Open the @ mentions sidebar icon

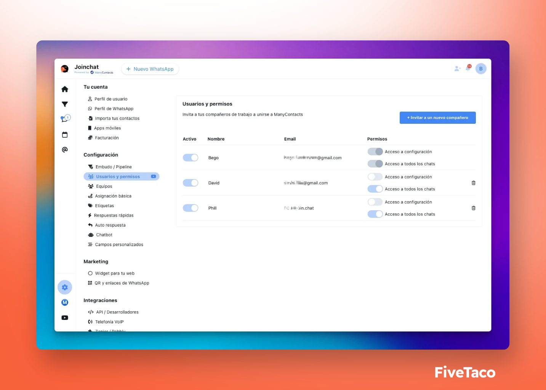(x=65, y=150)
